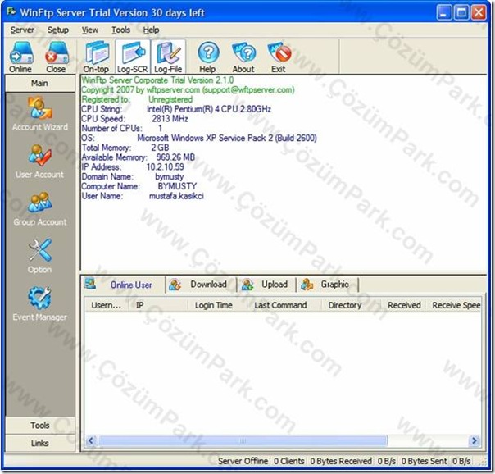This screenshot has height=474, width=495.
Task: Click the WinFtp title bar application icon
Action: click(11, 11)
